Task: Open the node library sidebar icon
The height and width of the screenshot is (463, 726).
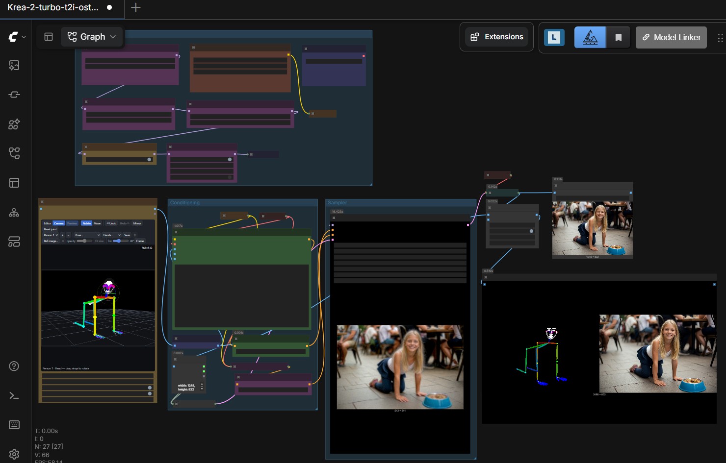Action: [x=14, y=95]
